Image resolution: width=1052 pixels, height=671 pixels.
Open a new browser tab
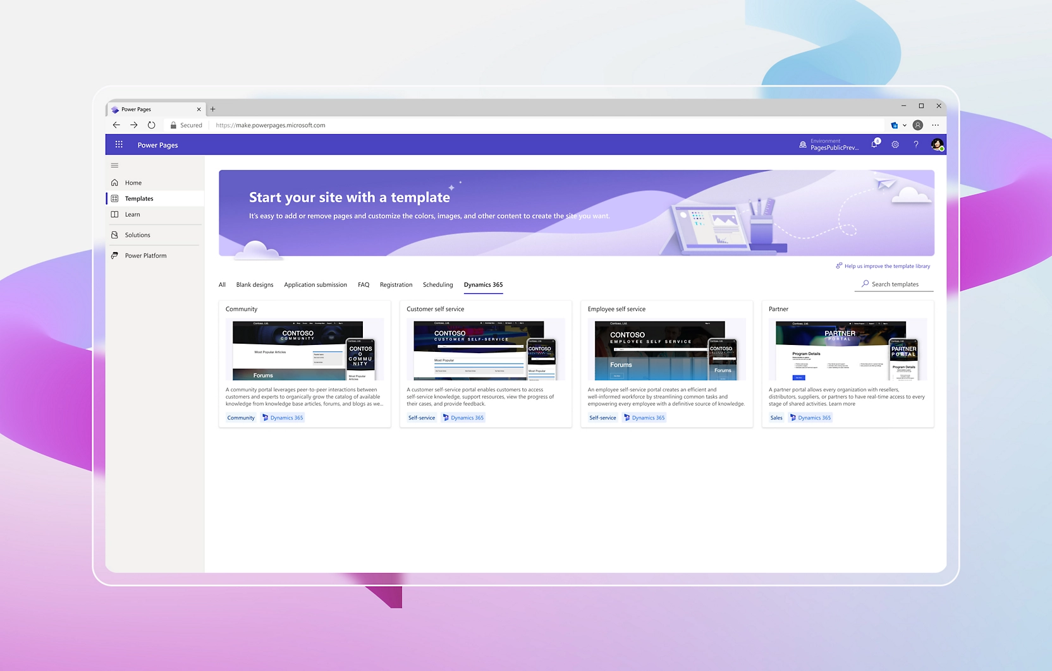[x=213, y=109]
